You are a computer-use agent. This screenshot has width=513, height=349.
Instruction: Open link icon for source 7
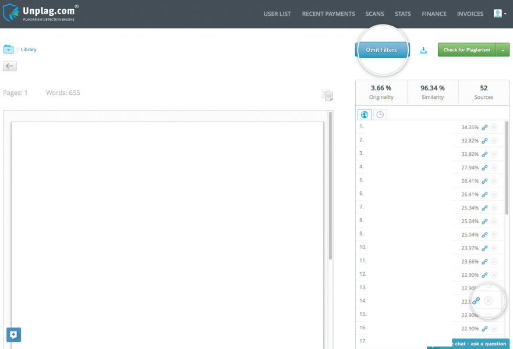click(x=484, y=208)
